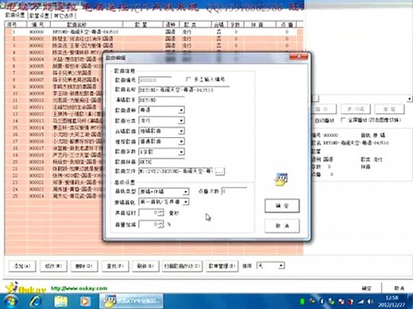Click the Add (A) button
The image size is (413, 309).
22,266
